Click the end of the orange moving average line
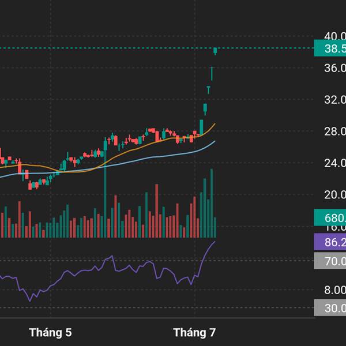 215,123
